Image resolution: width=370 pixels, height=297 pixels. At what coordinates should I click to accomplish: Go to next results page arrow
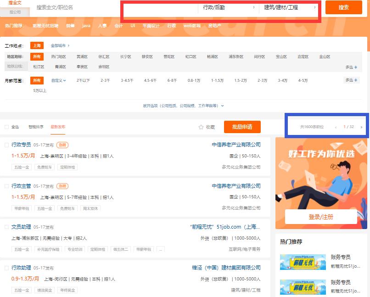click(x=361, y=127)
